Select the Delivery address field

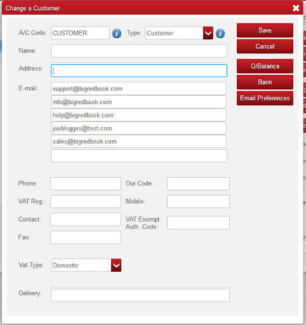coord(140,295)
